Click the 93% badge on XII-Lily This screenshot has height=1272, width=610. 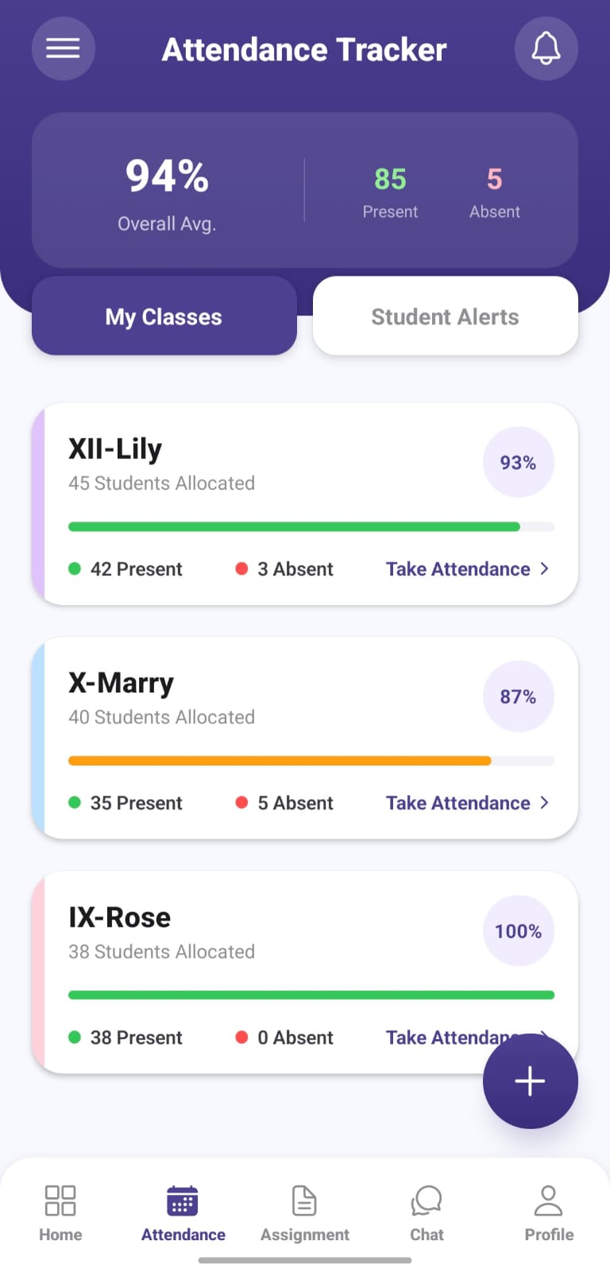pyautogui.click(x=518, y=463)
